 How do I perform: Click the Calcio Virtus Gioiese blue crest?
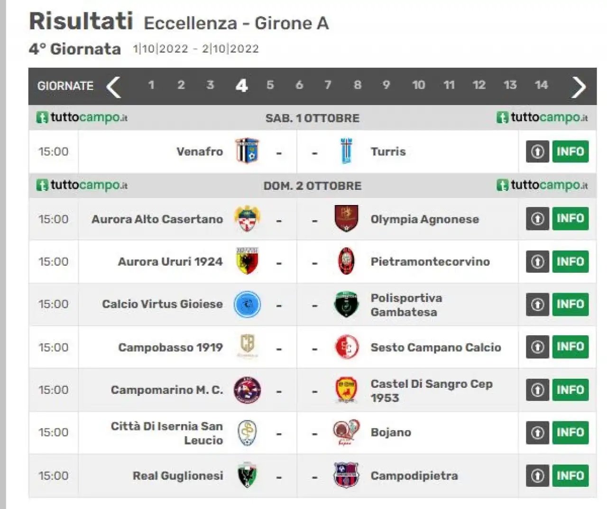click(248, 304)
